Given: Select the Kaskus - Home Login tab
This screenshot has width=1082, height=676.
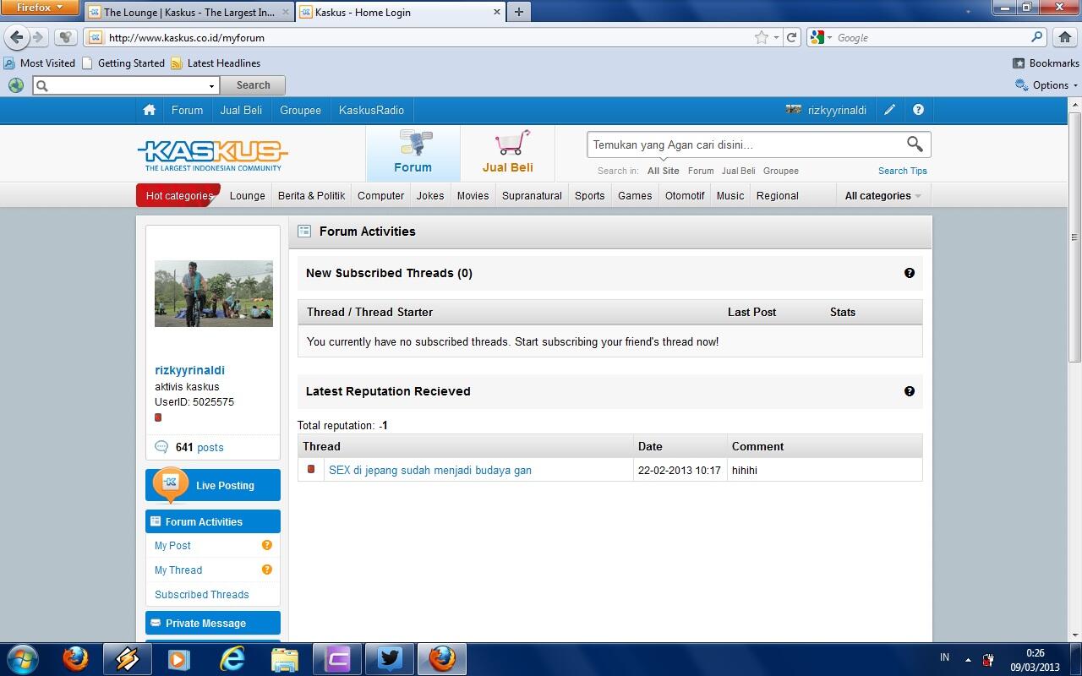Looking at the screenshot, I should [400, 12].
